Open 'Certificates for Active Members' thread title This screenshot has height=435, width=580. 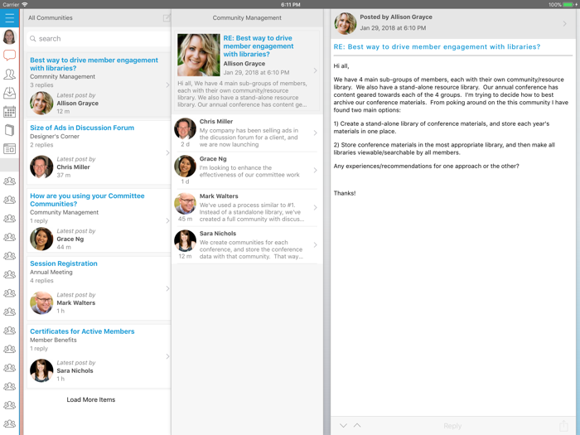(82, 331)
